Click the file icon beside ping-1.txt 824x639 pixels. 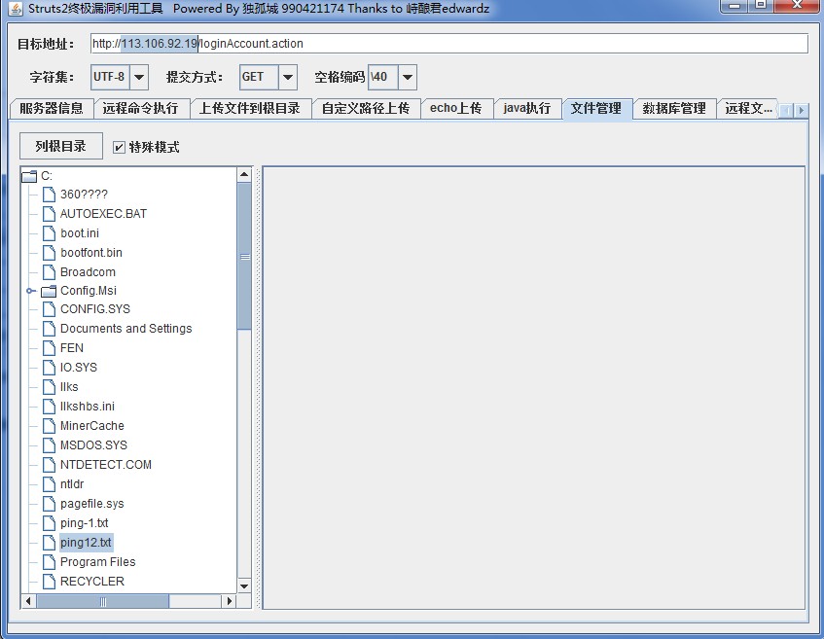(49, 523)
